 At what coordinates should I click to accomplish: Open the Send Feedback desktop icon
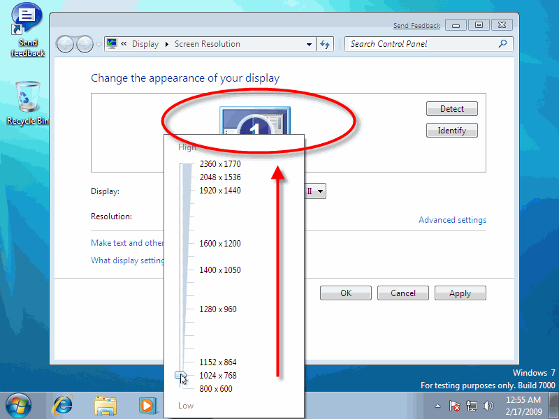pos(26,17)
